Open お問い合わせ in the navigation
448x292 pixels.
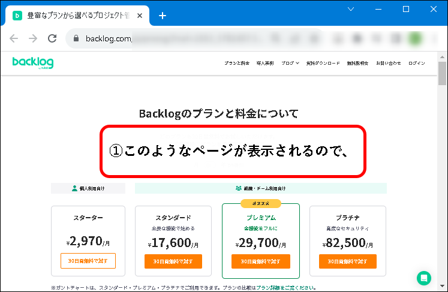point(388,63)
